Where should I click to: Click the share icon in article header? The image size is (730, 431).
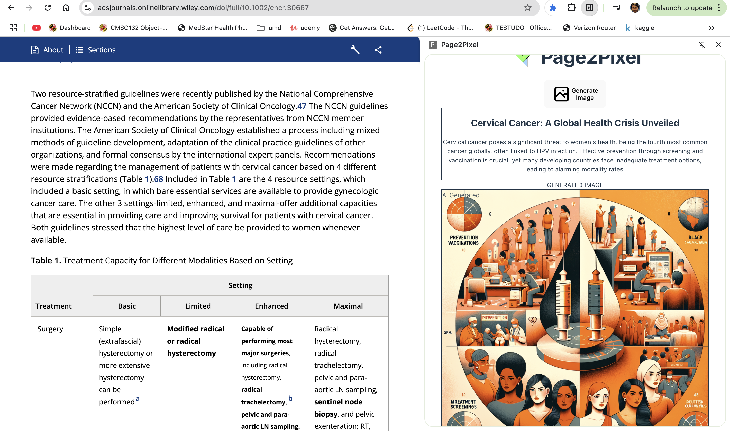point(378,50)
